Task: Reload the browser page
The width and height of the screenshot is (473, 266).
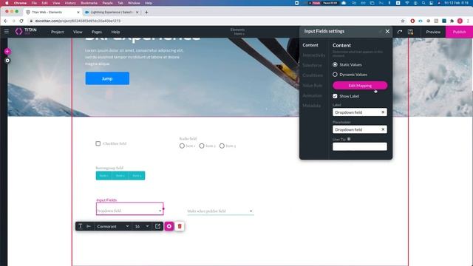Action: (x=21, y=21)
